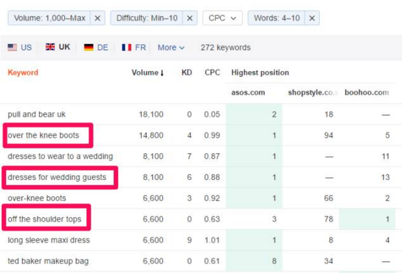Click the boohoo.com column header
402x273 pixels.
[x=366, y=93]
